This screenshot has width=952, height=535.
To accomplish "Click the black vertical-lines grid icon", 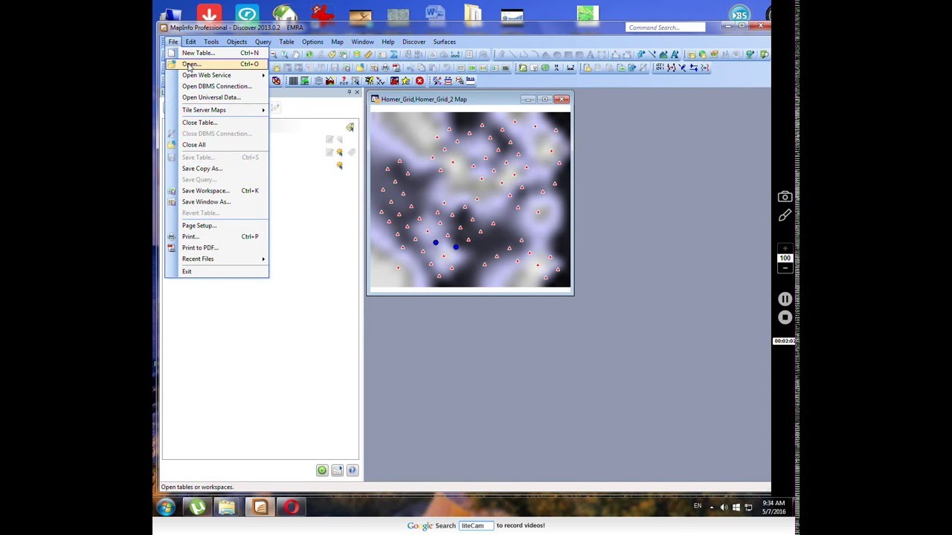I will (293, 80).
